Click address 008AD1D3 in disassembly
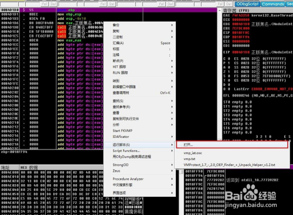This screenshot has width=293, height=215. [x=10, y=19]
